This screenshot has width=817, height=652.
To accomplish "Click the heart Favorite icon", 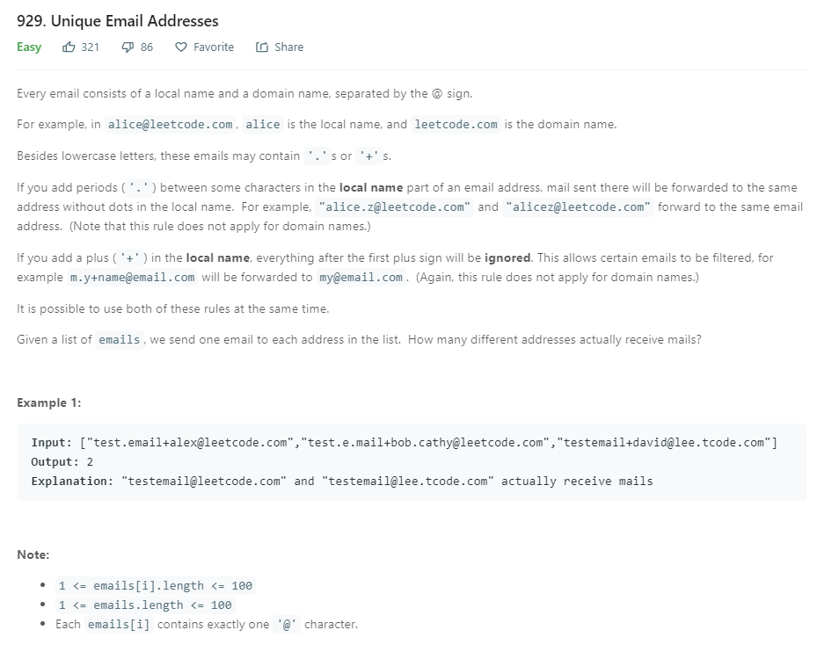I will coord(181,47).
